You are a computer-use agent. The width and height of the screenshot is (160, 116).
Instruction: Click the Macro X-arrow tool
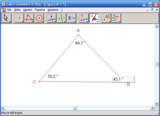(72, 18)
